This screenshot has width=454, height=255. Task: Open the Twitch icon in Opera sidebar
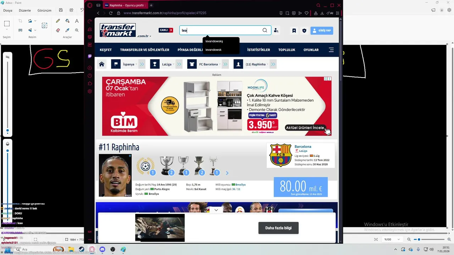[x=90, y=56]
